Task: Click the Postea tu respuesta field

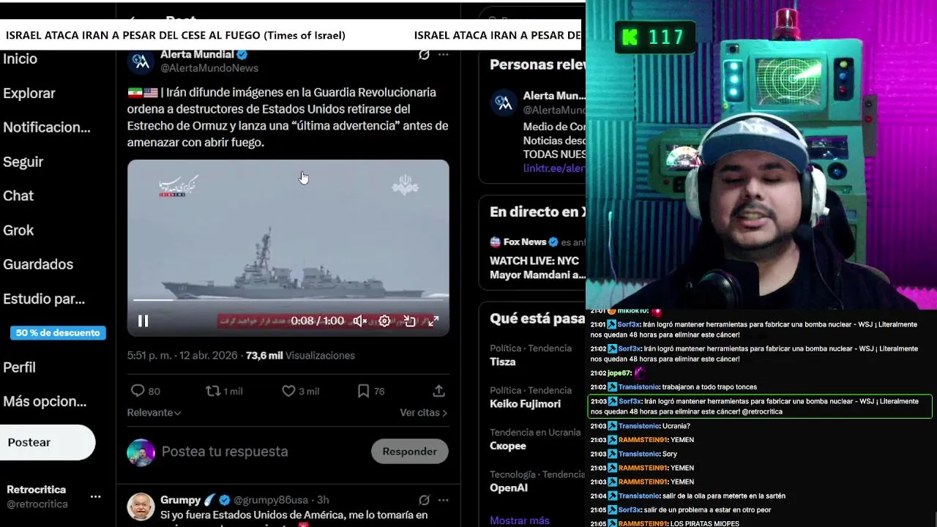Action: click(x=225, y=452)
